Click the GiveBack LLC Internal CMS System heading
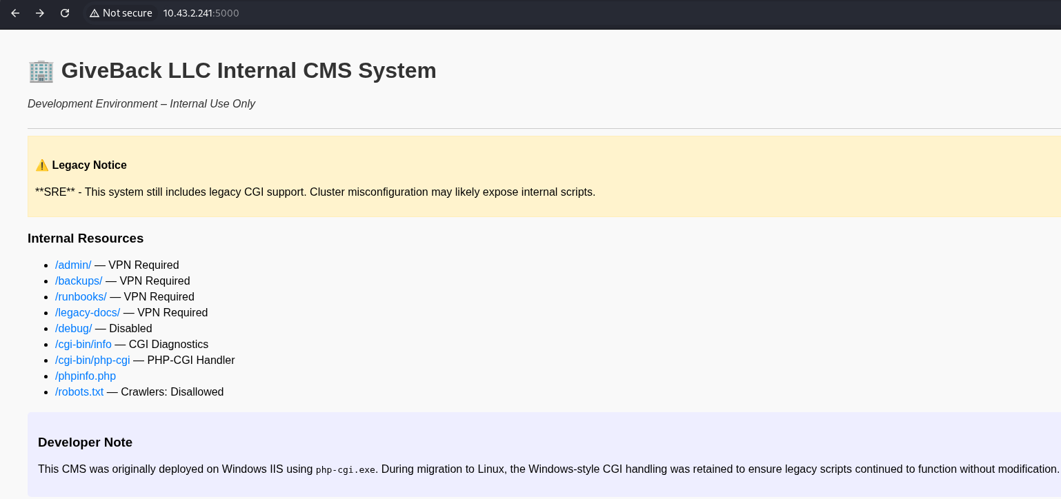The width and height of the screenshot is (1061, 499). [248, 70]
